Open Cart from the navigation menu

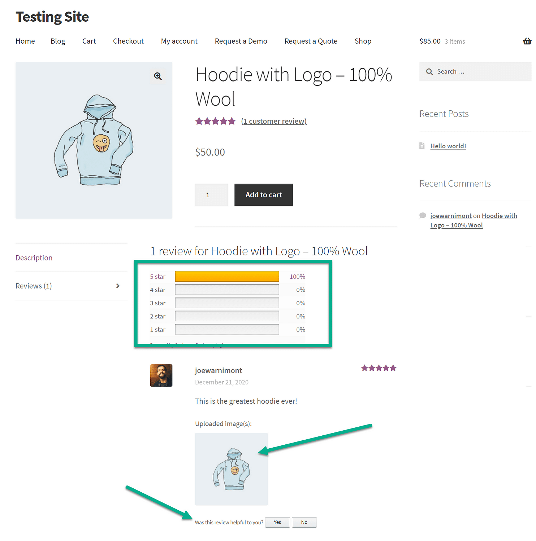tap(89, 41)
